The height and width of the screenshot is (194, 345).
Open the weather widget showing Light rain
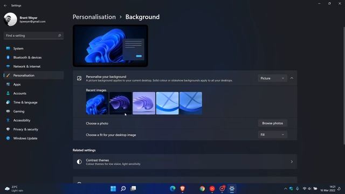[x=14, y=189]
